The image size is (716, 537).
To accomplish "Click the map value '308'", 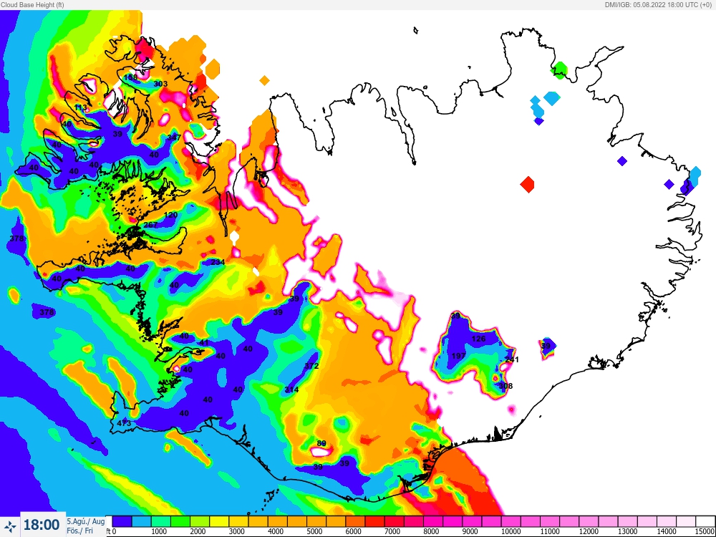I will point(505,387).
